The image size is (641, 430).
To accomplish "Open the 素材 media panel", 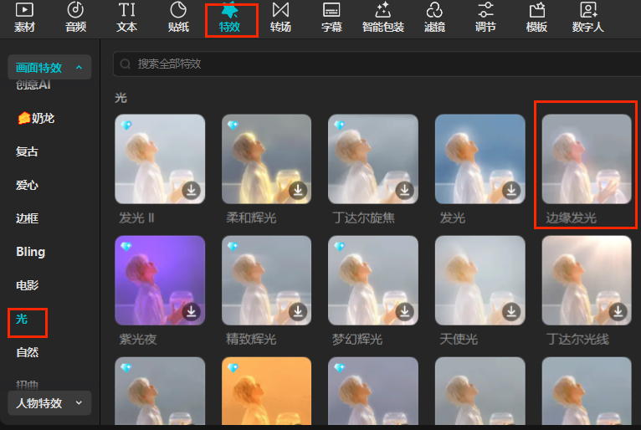I will [x=25, y=17].
